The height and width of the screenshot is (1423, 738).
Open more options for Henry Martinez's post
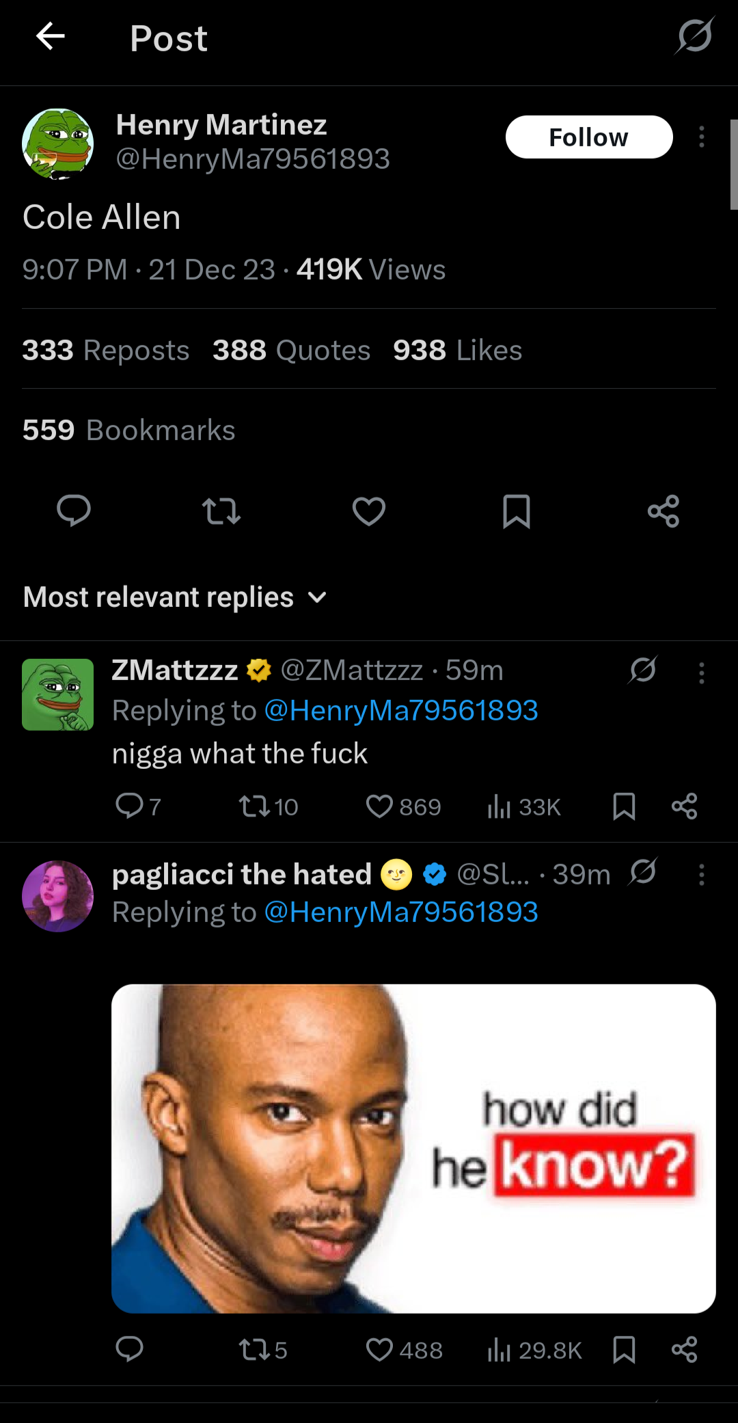pos(701,137)
